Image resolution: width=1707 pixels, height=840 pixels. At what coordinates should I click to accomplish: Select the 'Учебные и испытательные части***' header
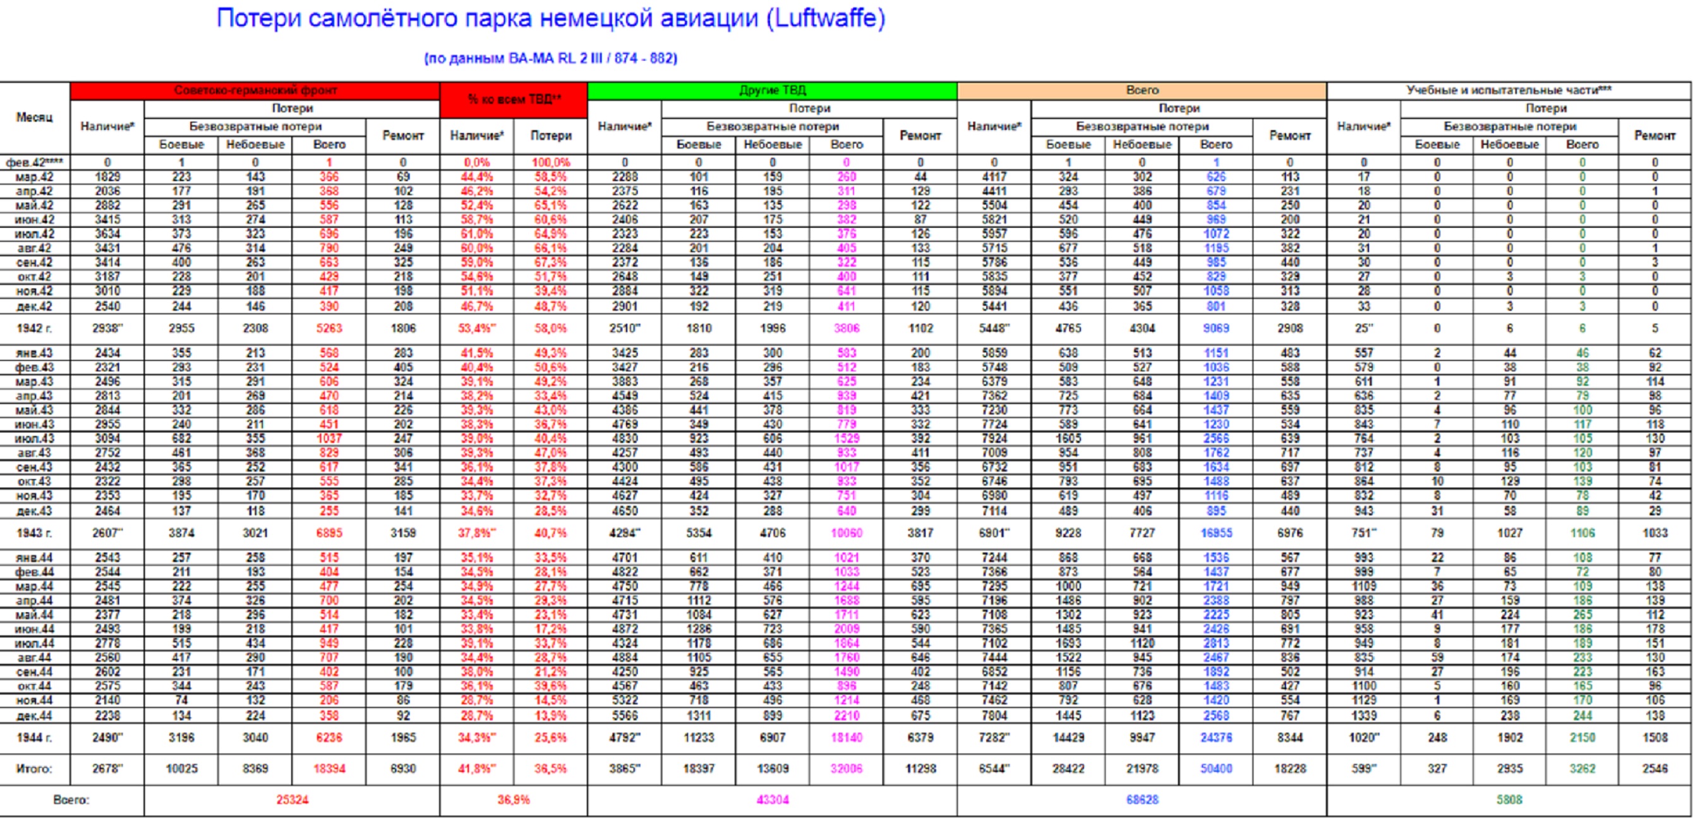point(1509,90)
